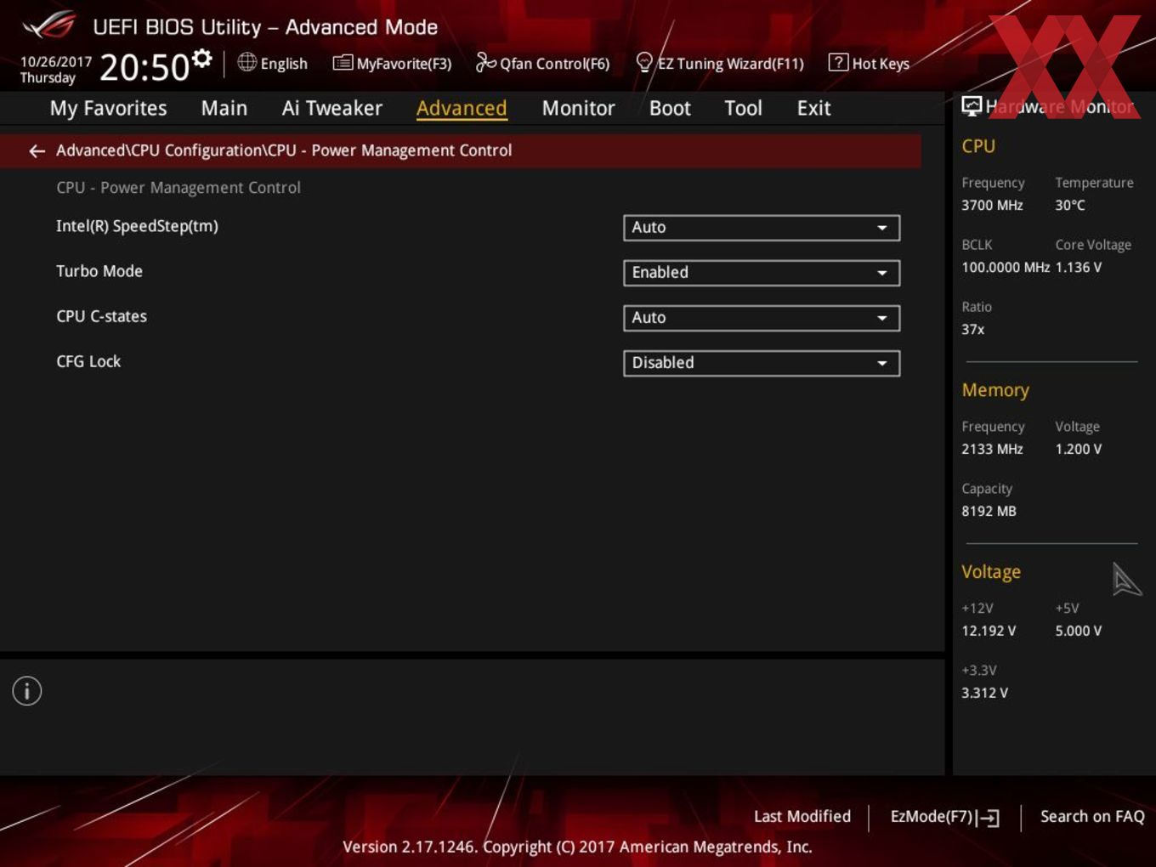Click the Hardware Monitor screen icon
The image size is (1156, 867).
pyautogui.click(x=972, y=106)
